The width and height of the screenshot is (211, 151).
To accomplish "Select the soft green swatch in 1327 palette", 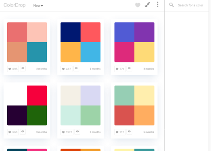I will (90, 116).
